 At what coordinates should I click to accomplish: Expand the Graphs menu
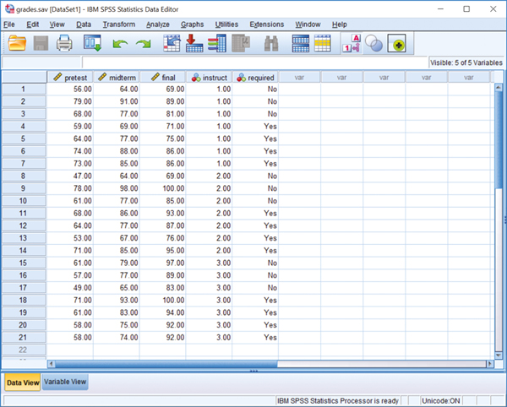(x=192, y=24)
